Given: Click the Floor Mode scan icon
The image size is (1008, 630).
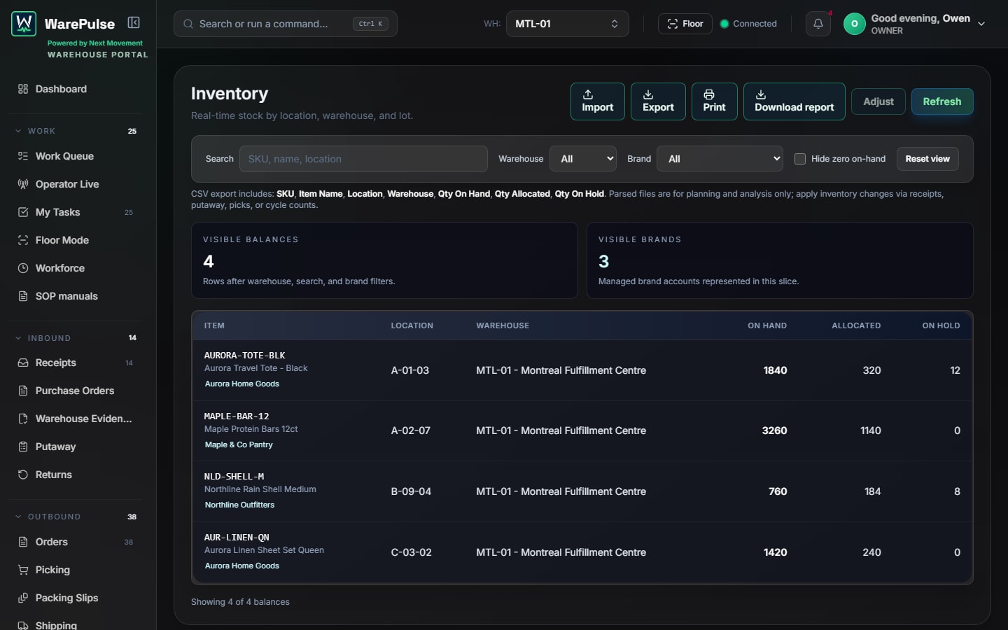Looking at the screenshot, I should click(23, 240).
